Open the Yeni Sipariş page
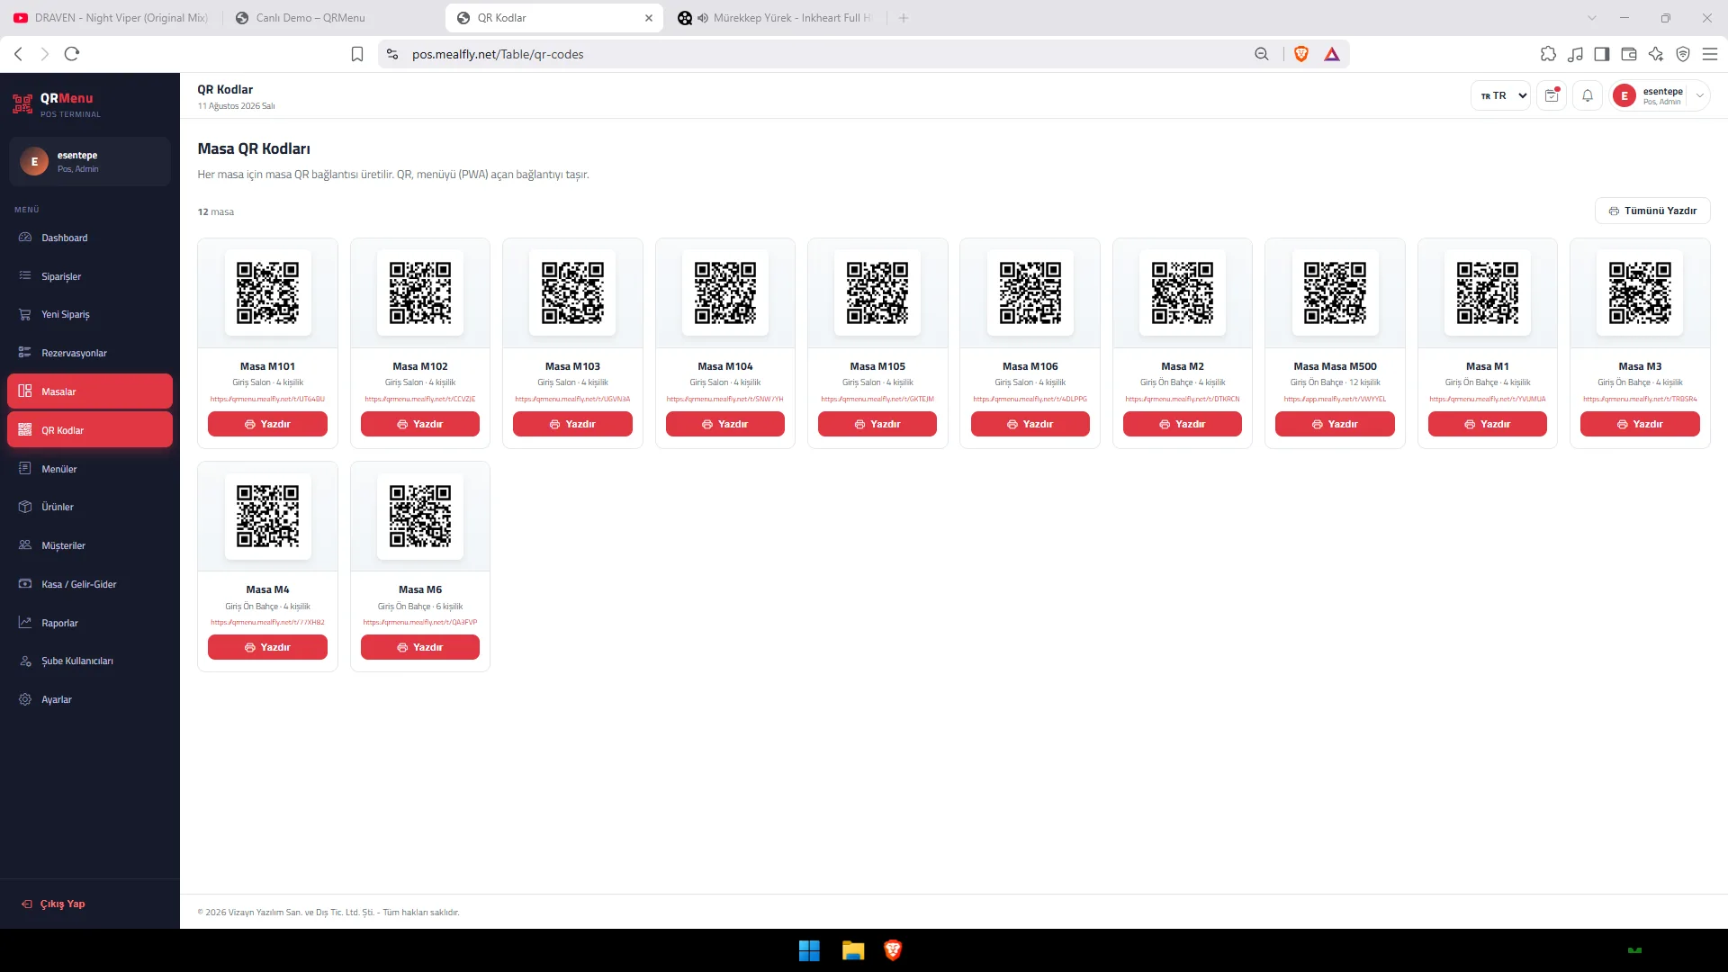This screenshot has width=1728, height=972. pos(90,314)
